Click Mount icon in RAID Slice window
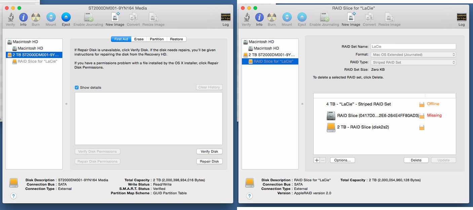Screen dimensions: 473x210 (287, 17)
